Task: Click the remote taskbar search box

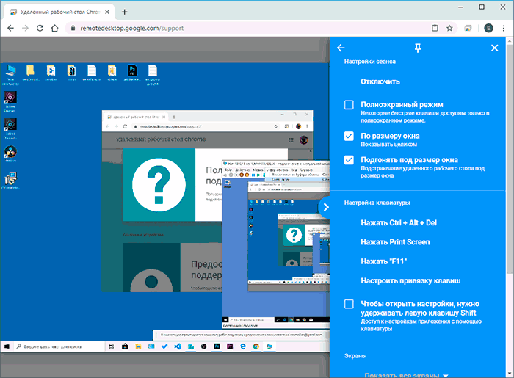Action: 59,346
